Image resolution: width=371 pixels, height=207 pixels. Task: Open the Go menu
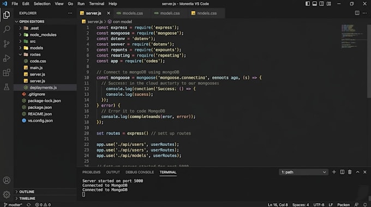70,4
